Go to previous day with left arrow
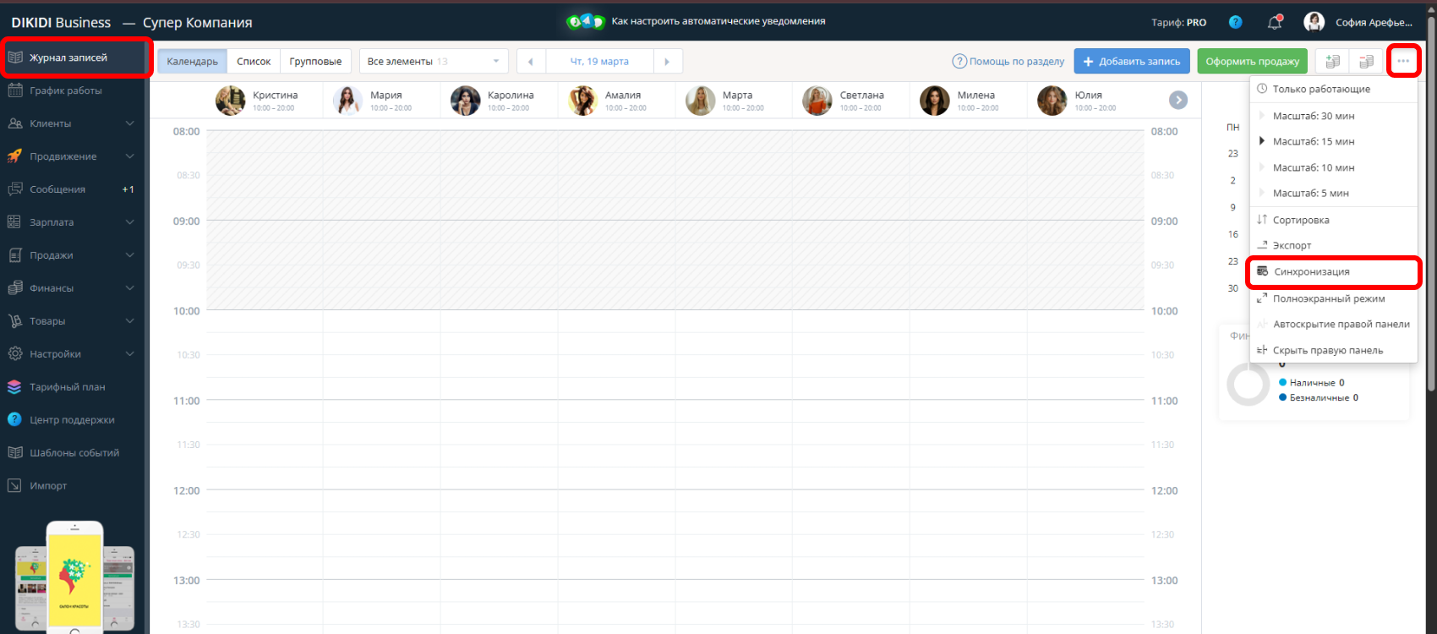Viewport: 1437px width, 634px height. 531,62
